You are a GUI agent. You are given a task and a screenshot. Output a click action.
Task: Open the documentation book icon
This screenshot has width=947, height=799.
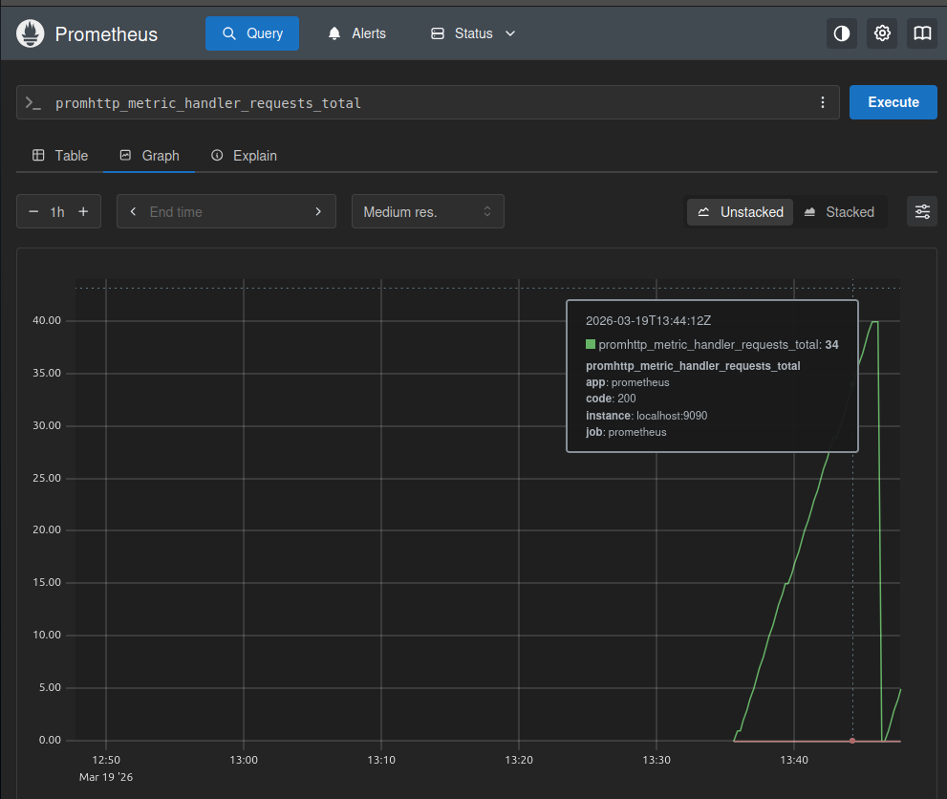coord(922,33)
